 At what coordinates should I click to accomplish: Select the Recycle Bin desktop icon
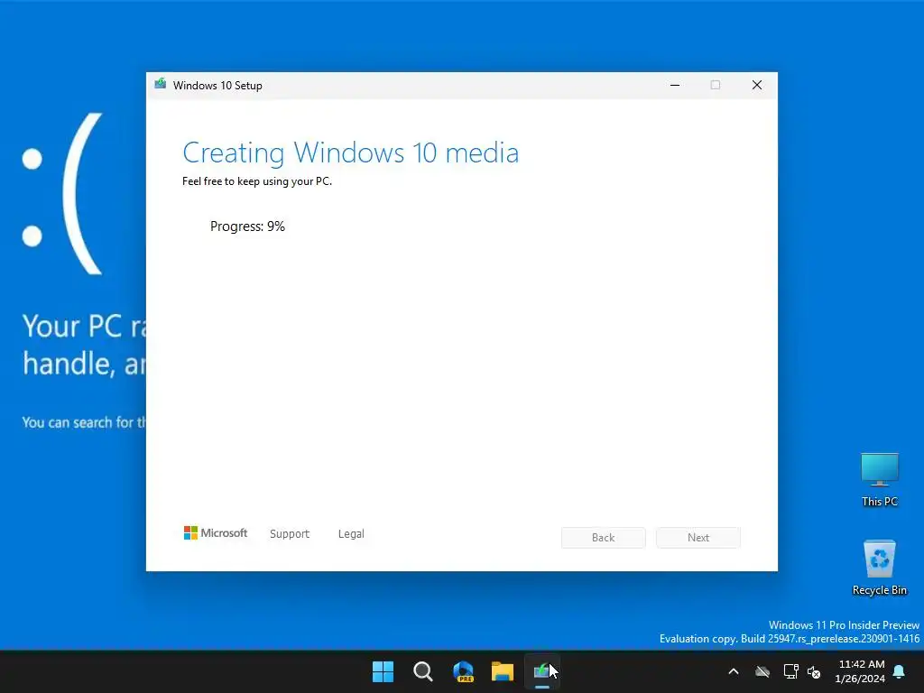(879, 568)
